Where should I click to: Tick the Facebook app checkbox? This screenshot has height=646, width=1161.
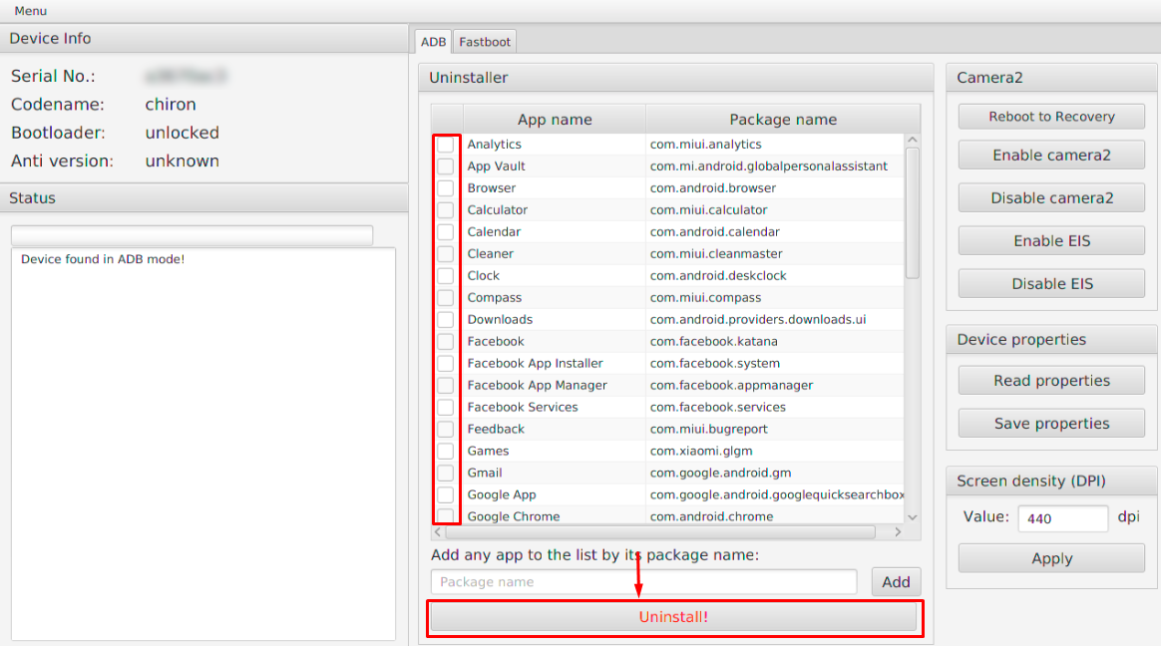tap(446, 342)
